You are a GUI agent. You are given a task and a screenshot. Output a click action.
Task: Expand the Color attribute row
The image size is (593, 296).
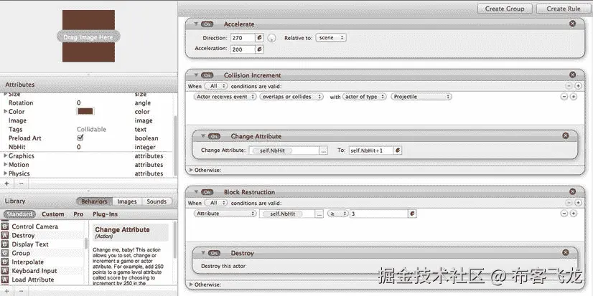5,111
